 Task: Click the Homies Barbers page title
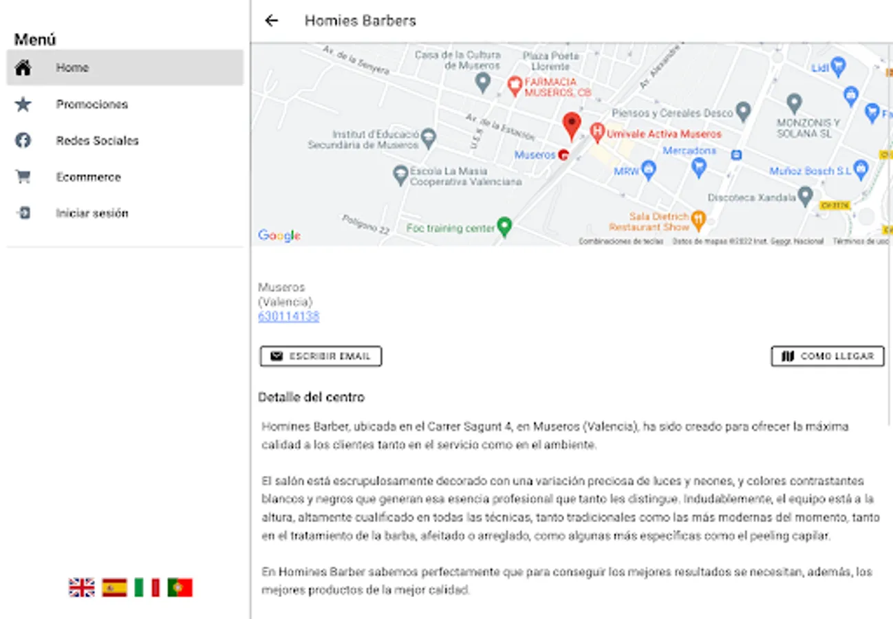(361, 21)
